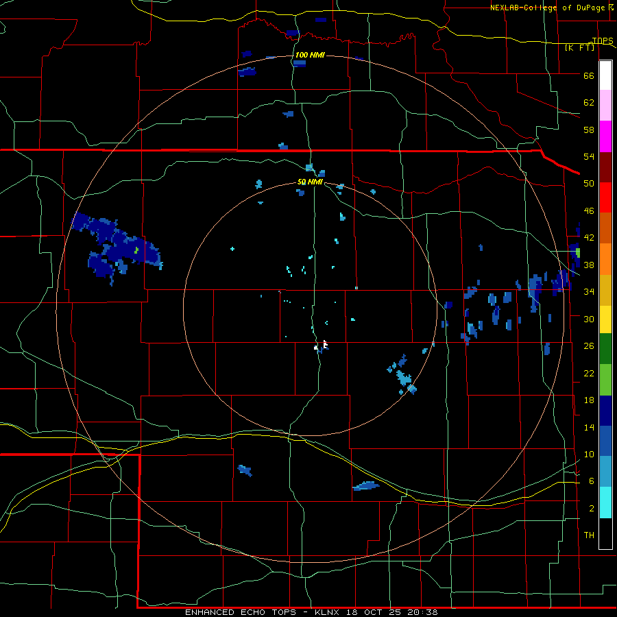Pick the gold legend swatch
This screenshot has height=617, width=617.
[x=605, y=290]
